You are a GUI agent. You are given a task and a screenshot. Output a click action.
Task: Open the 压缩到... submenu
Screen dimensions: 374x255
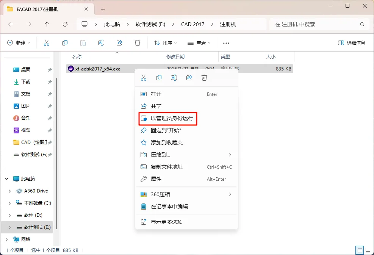[186, 155]
